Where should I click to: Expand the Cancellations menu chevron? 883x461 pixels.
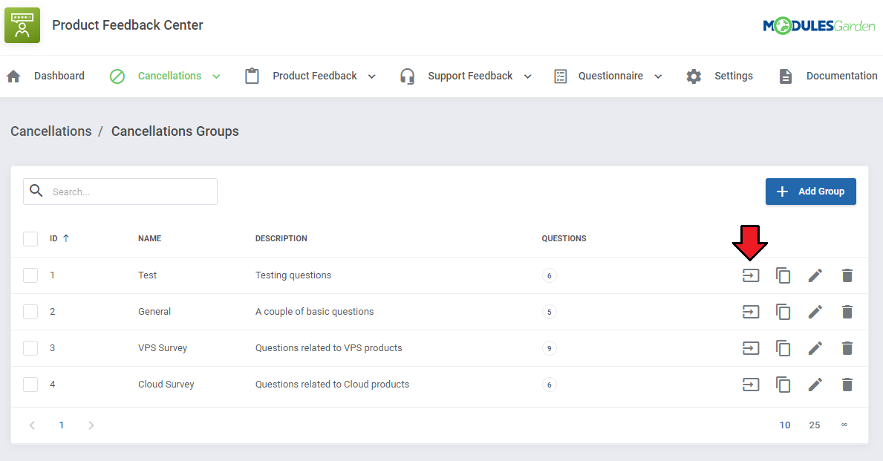(x=216, y=76)
